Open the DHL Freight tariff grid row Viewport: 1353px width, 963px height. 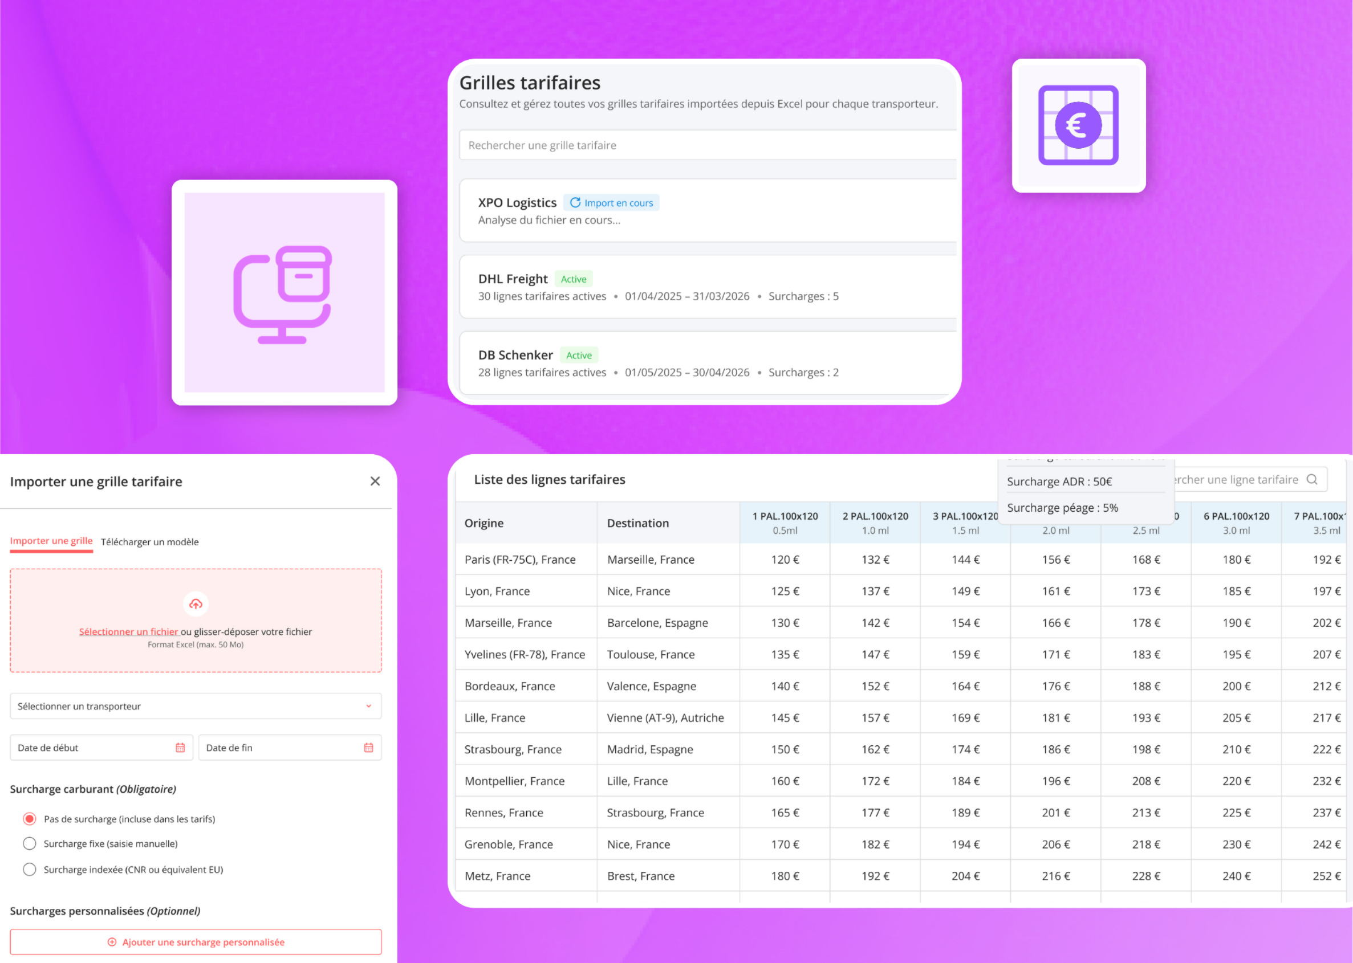point(708,287)
